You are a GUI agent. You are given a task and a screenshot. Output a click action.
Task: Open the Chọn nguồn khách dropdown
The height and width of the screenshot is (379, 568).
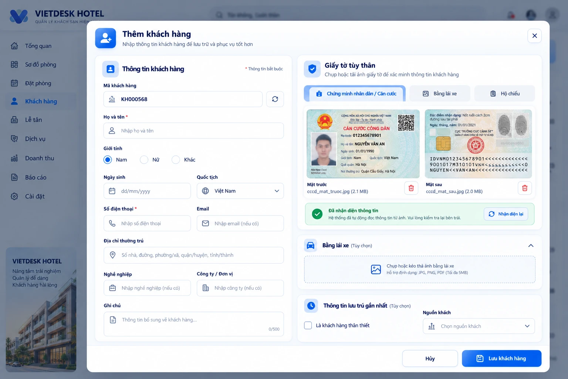pyautogui.click(x=479, y=326)
